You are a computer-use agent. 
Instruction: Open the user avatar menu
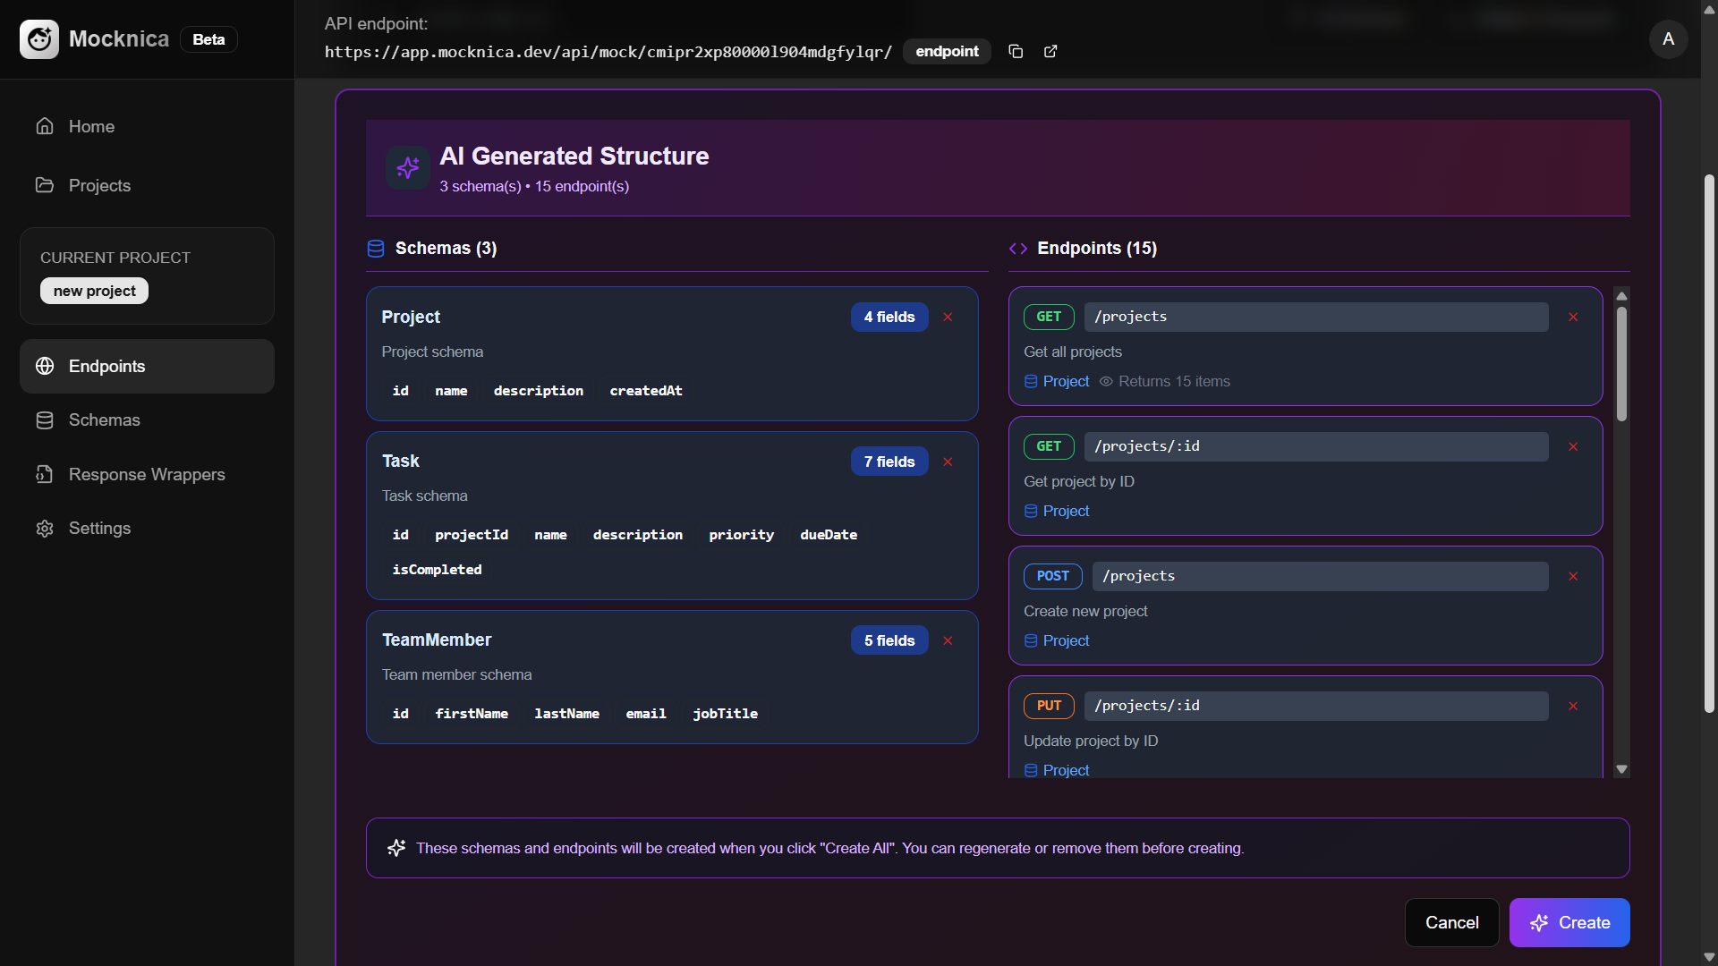point(1668,39)
